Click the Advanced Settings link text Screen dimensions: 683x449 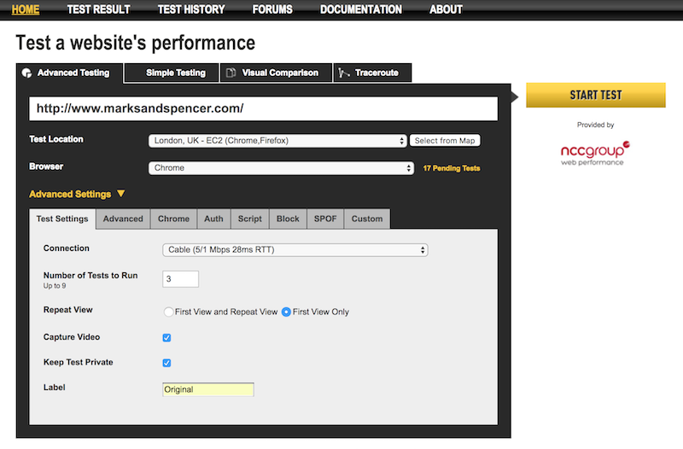pos(70,195)
